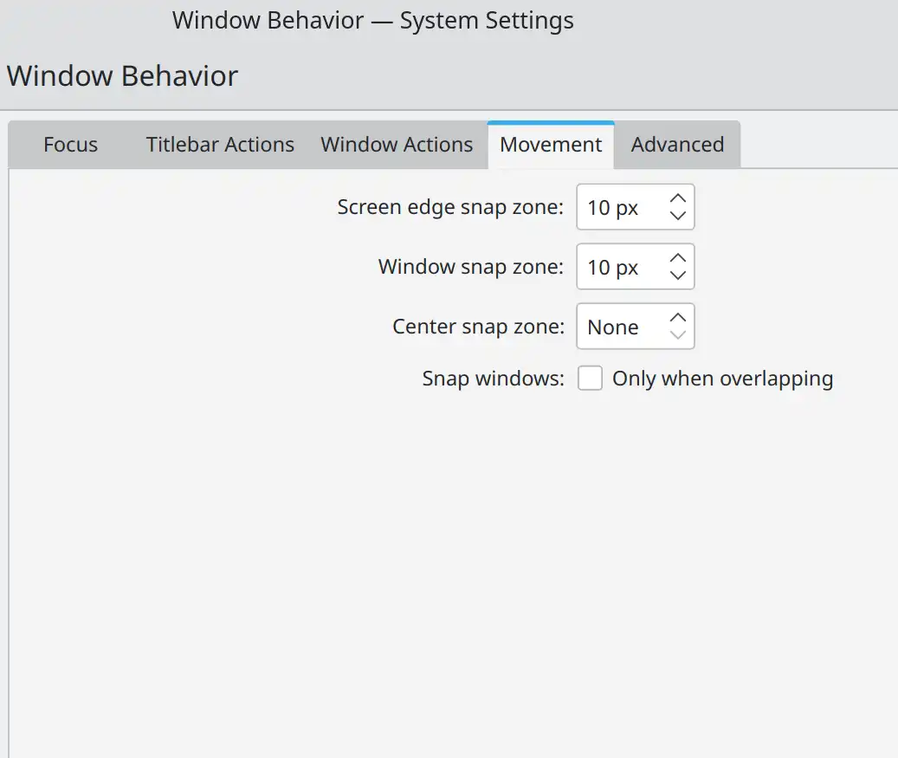Click the Center snap zone None field
The width and height of the screenshot is (898, 758).
[x=619, y=327]
